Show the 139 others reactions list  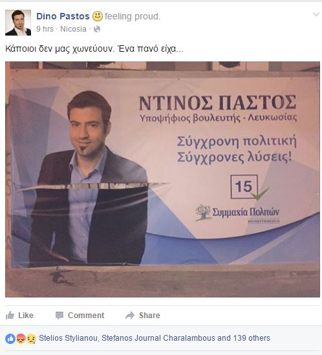(x=252, y=338)
